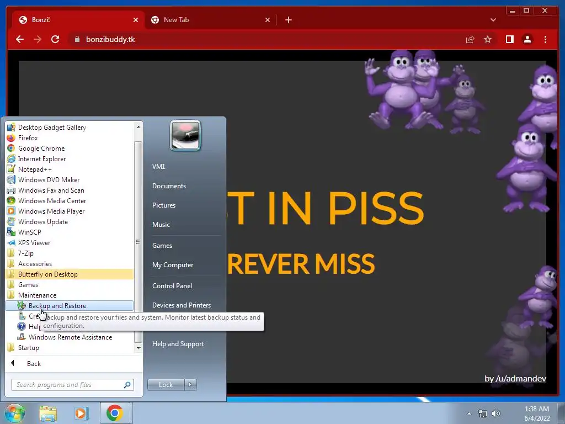
Task: Click the Search programs and files box
Action: click(72, 385)
